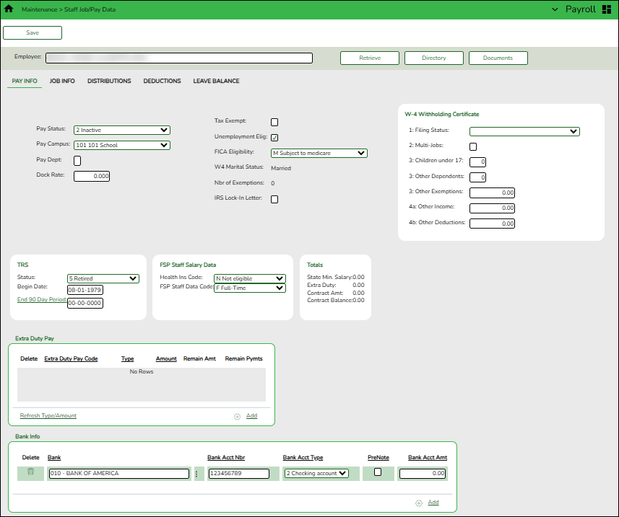
Task: Click the Bank Acct Amt field
Action: [x=423, y=474]
